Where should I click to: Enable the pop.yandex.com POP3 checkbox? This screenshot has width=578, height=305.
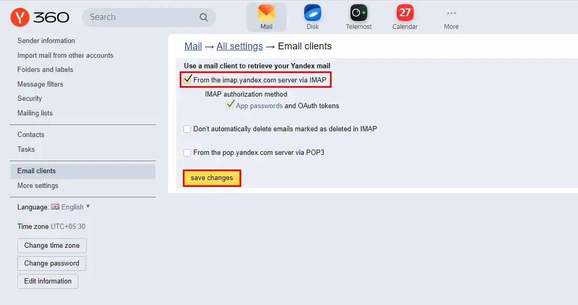pos(187,152)
